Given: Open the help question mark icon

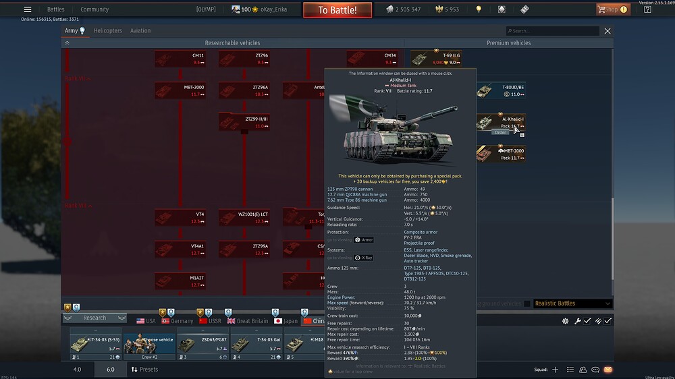Looking at the screenshot, I should pyautogui.click(x=647, y=9).
